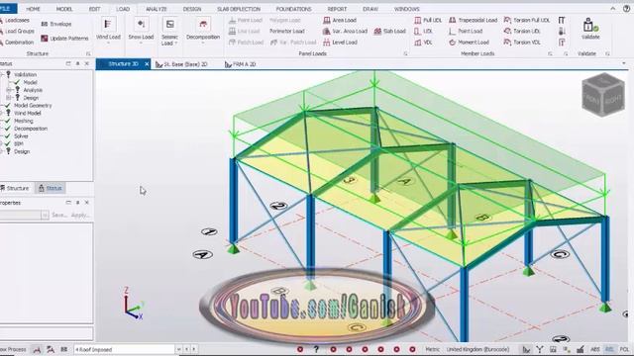Click the view cube in 3D view
Screen dimensions: 634x356
pos(603,95)
